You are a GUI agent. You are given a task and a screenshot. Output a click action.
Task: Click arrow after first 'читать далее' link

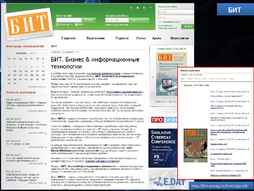point(46,111)
